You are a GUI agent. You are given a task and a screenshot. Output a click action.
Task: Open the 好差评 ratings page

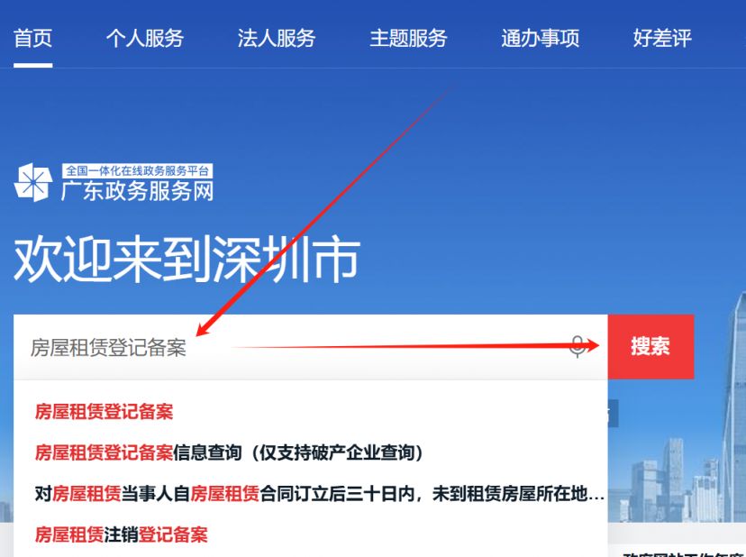coord(662,38)
